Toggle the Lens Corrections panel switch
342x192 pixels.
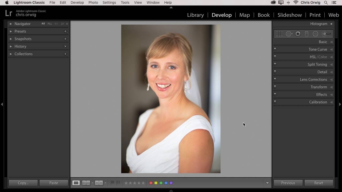pos(275,79)
